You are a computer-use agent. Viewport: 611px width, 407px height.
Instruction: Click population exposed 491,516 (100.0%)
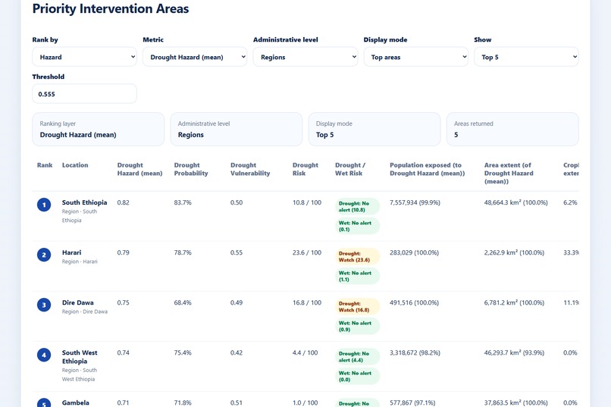[414, 302]
